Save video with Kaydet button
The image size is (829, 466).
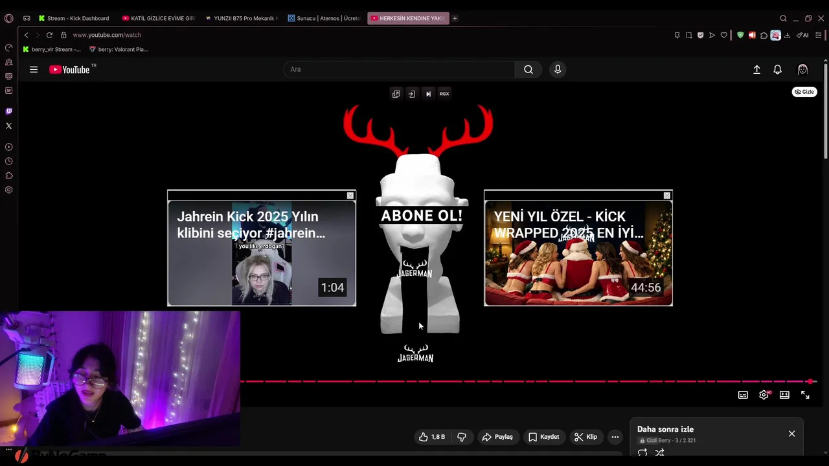(544, 437)
